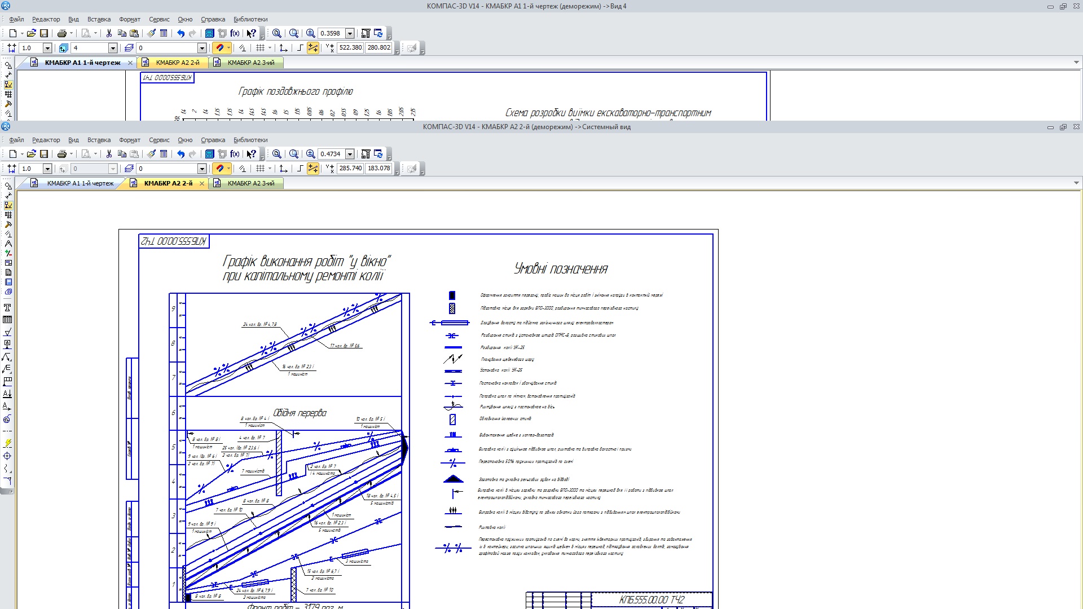The width and height of the screenshot is (1083, 609).
Task: Toggle grid display in rear A1 window
Action: point(260,48)
